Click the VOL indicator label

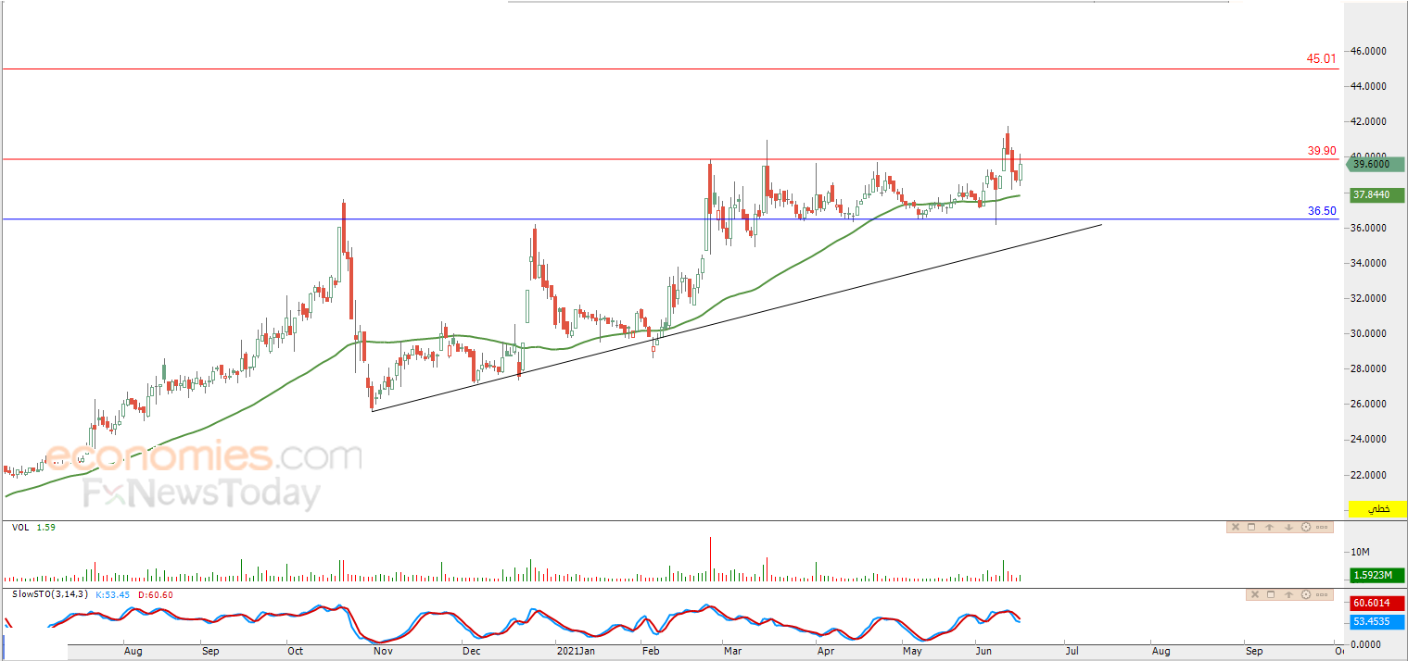point(19,528)
